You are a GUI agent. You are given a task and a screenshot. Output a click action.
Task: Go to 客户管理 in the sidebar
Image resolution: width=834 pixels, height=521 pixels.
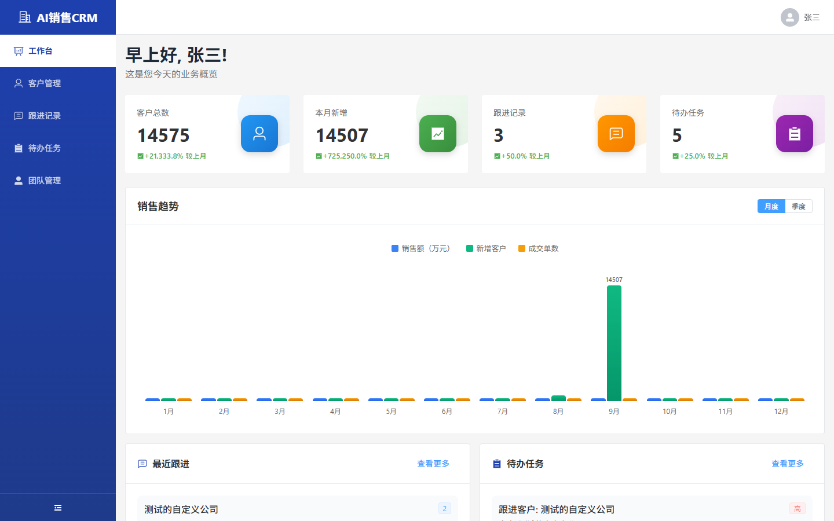[58, 83]
